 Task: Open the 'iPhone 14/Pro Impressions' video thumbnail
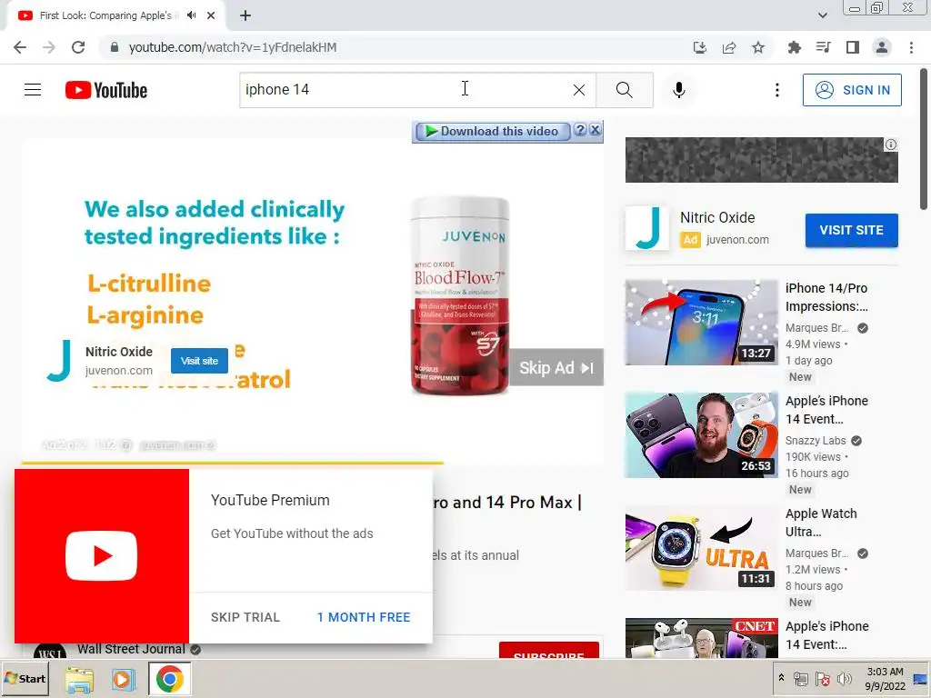tap(701, 323)
